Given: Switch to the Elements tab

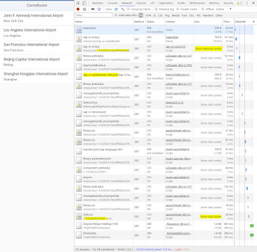Looking at the screenshot, I should click(98, 3).
